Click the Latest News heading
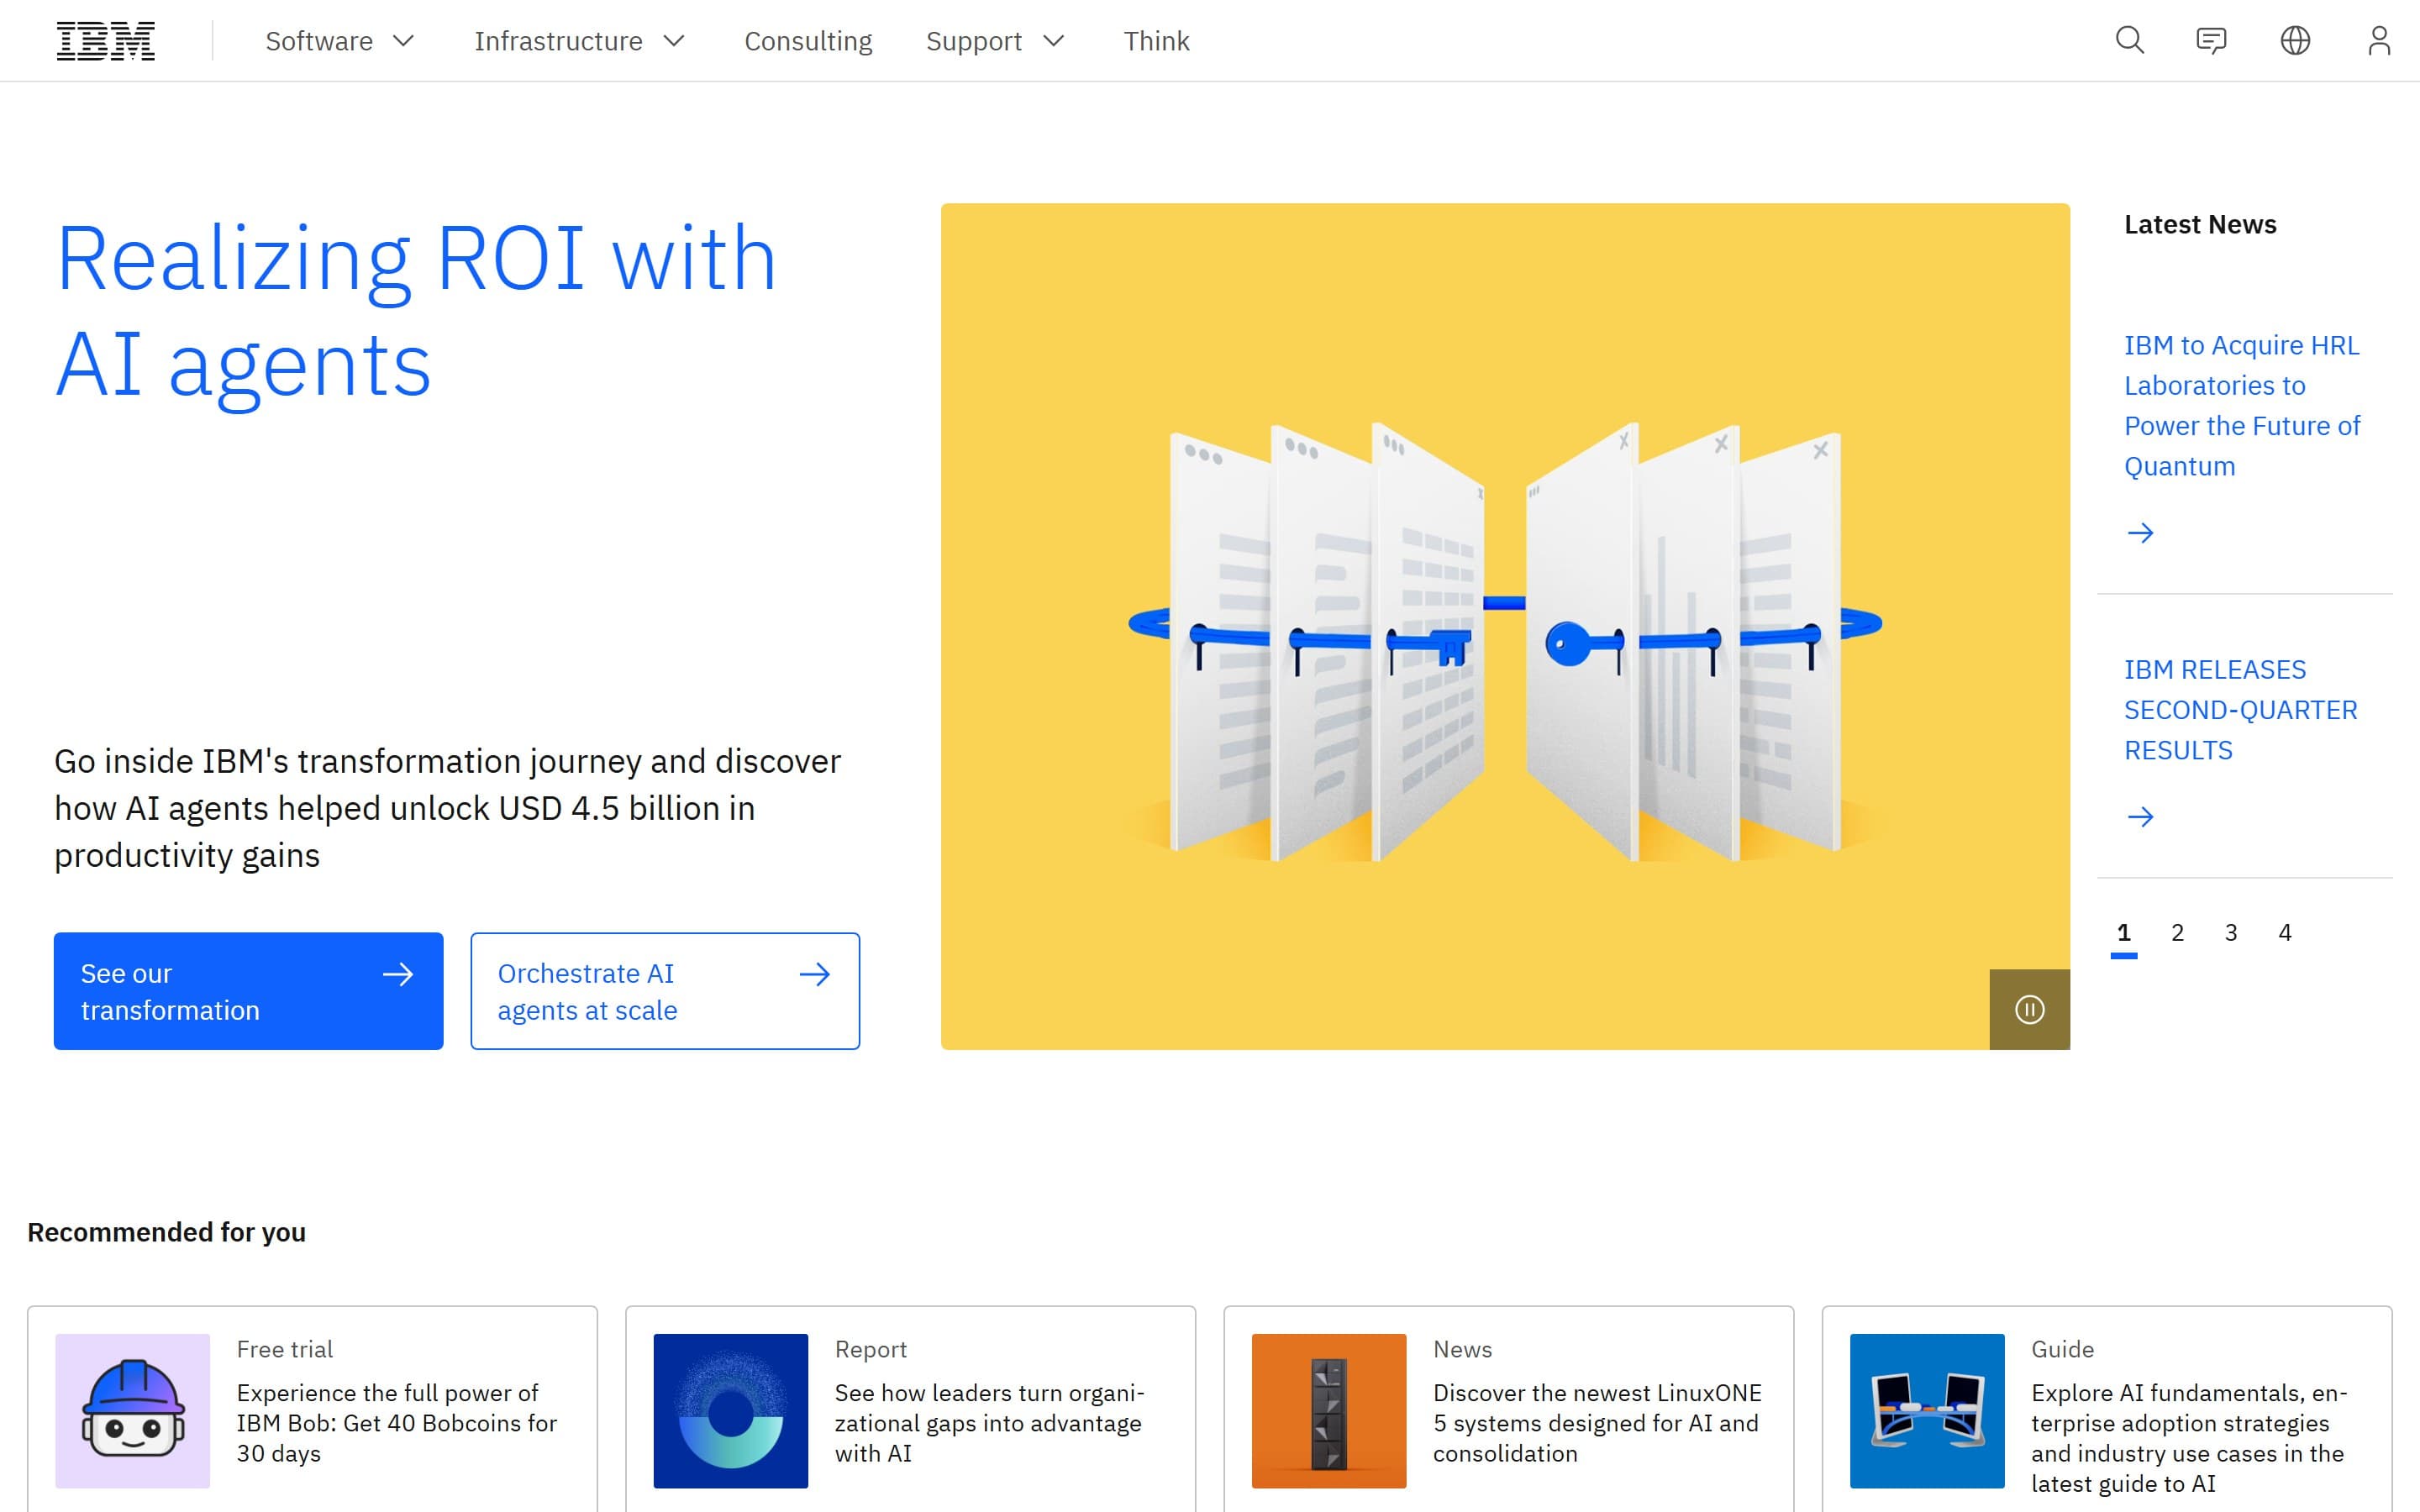2420x1512 pixels. pos(2200,225)
